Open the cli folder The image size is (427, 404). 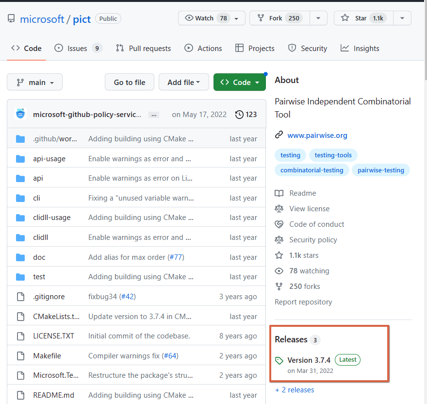pos(36,198)
